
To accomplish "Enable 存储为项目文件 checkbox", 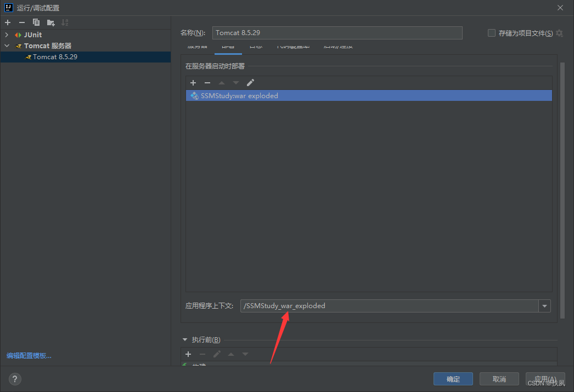I will tap(492, 33).
